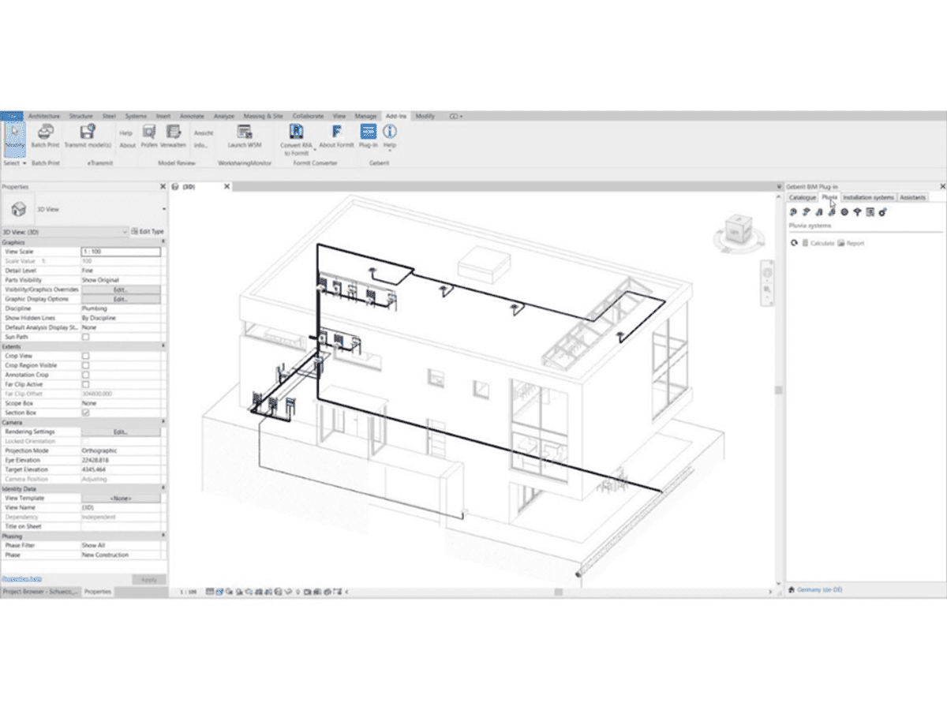Click the Convert RFA to FormIt icon
Screen dimensions: 947x710
[x=296, y=133]
